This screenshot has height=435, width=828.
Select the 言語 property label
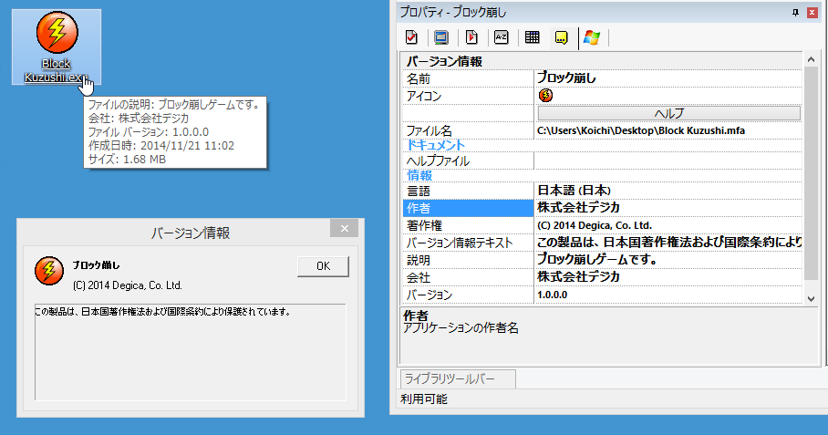[x=419, y=191]
